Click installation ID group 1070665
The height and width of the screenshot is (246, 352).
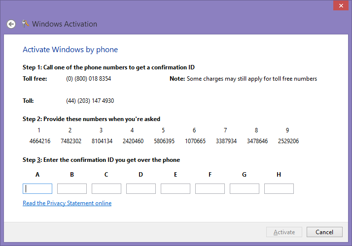[195, 141]
